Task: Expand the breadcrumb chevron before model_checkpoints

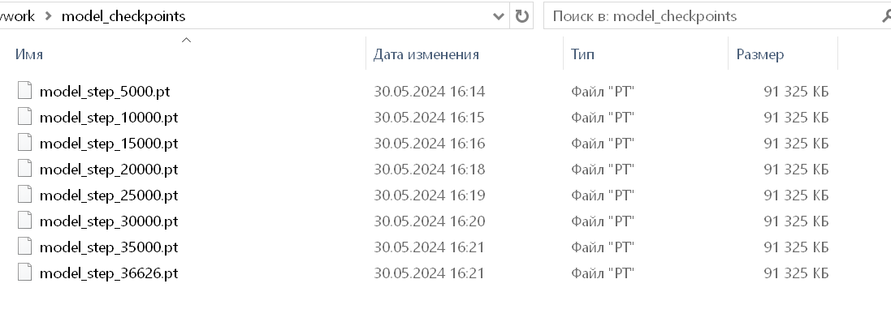Action: [48, 16]
